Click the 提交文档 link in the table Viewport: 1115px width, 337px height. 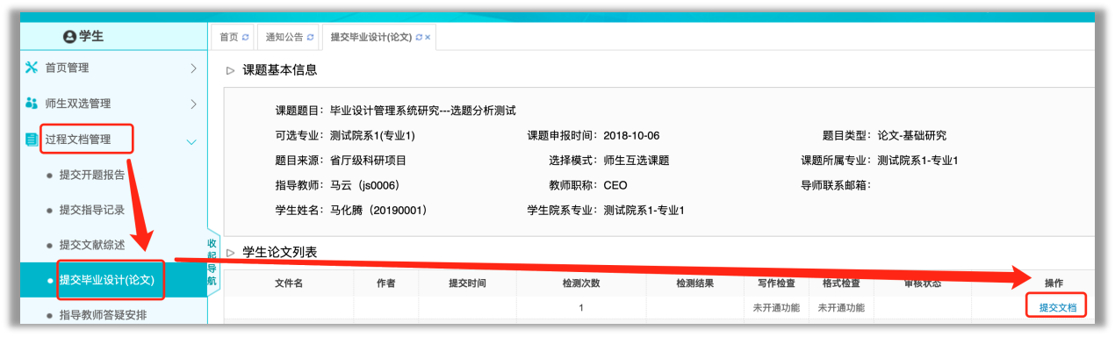click(1057, 308)
